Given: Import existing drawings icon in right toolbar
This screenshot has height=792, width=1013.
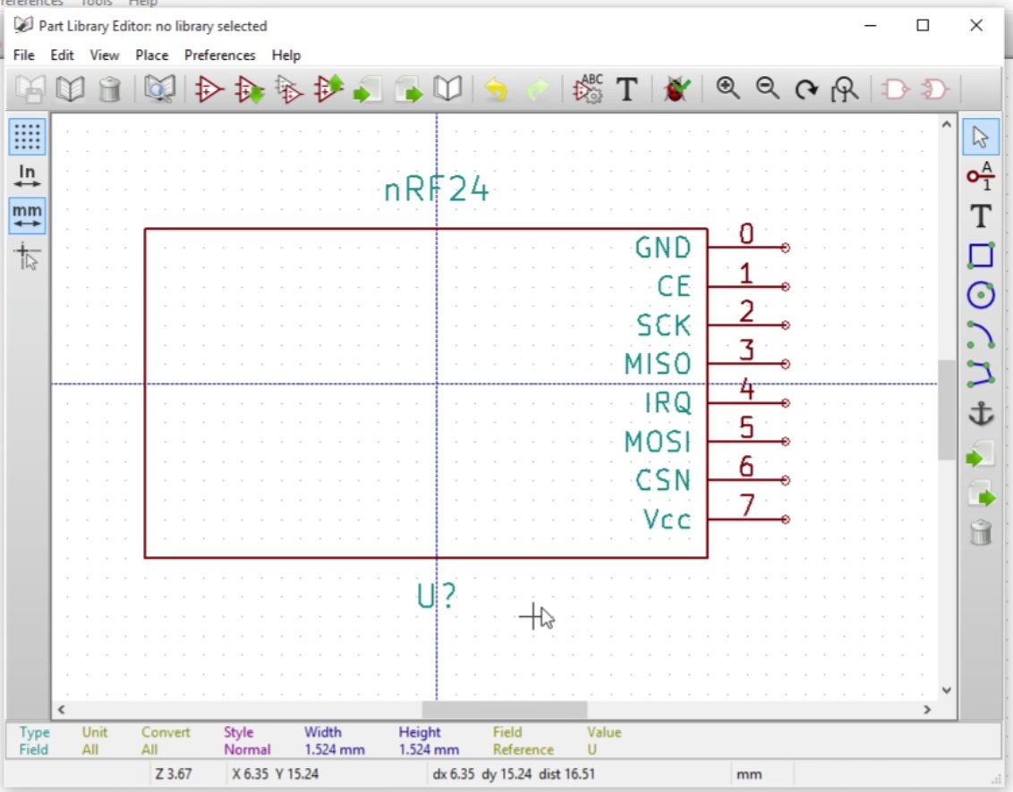Looking at the screenshot, I should [x=981, y=454].
